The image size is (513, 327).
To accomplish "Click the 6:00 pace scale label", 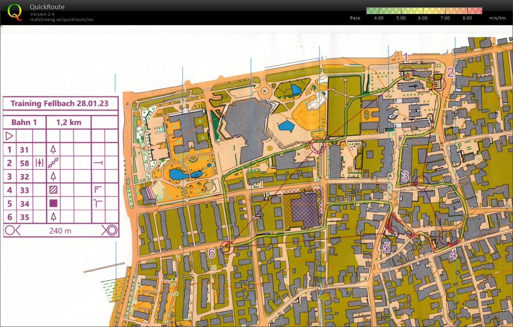I will 423,18.
